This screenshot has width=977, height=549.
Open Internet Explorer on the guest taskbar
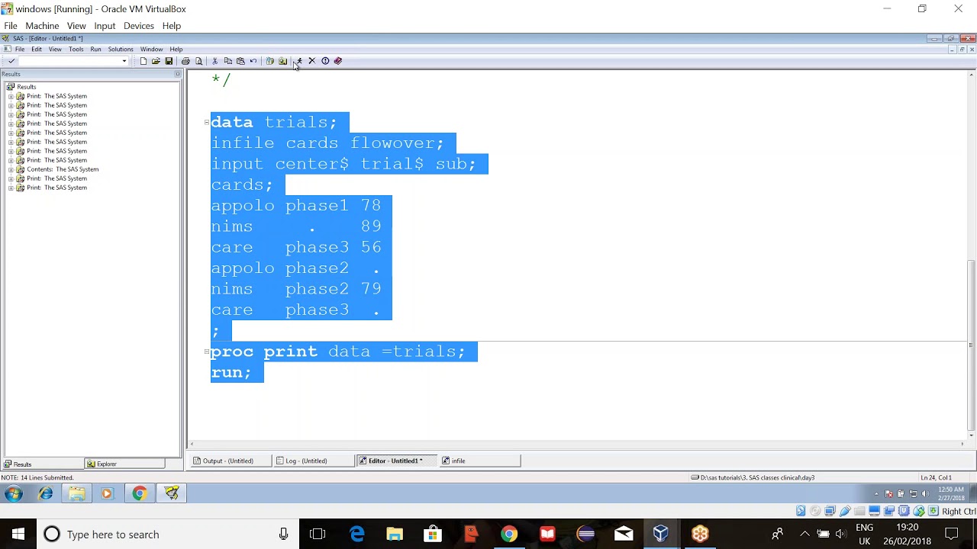coord(46,493)
